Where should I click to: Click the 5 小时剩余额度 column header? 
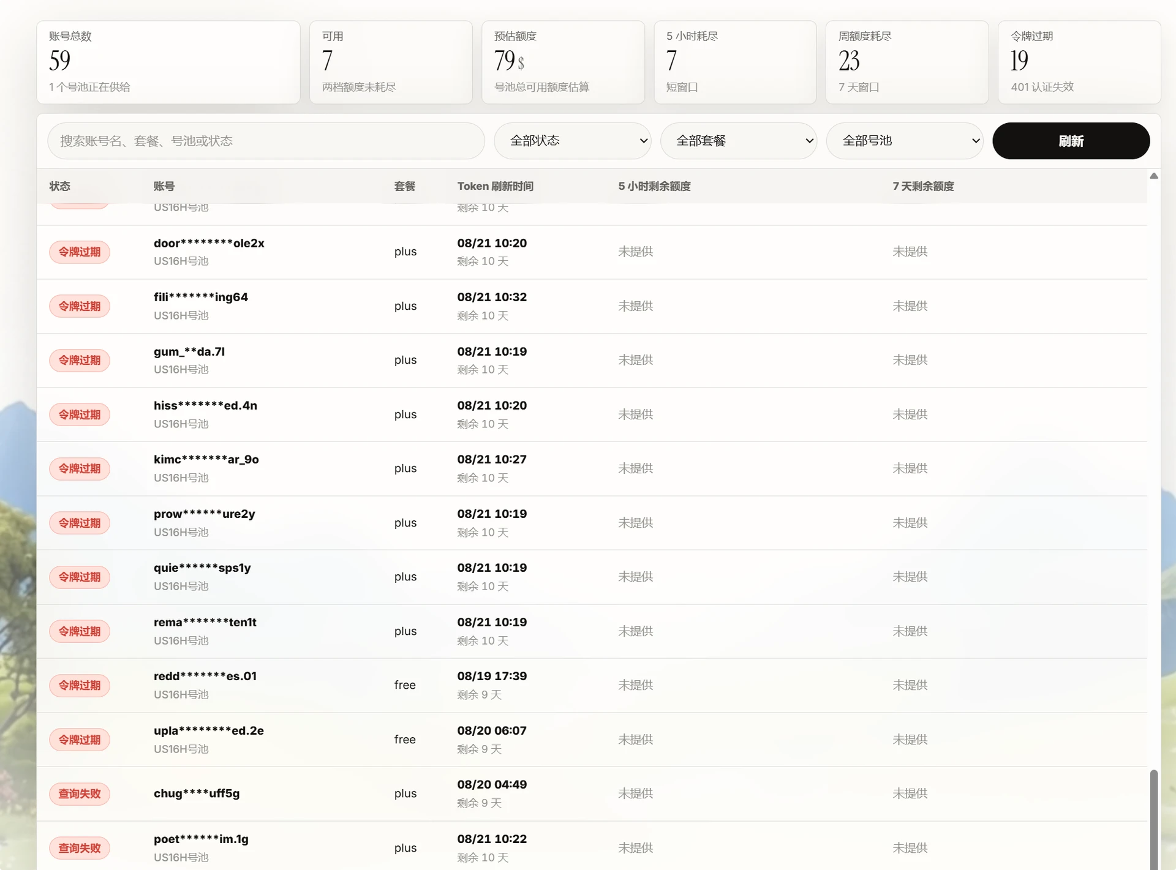[654, 186]
